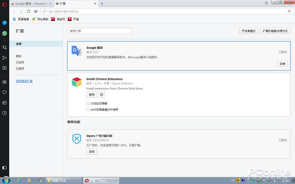Go forward with the forward arrow

[x=21, y=11]
